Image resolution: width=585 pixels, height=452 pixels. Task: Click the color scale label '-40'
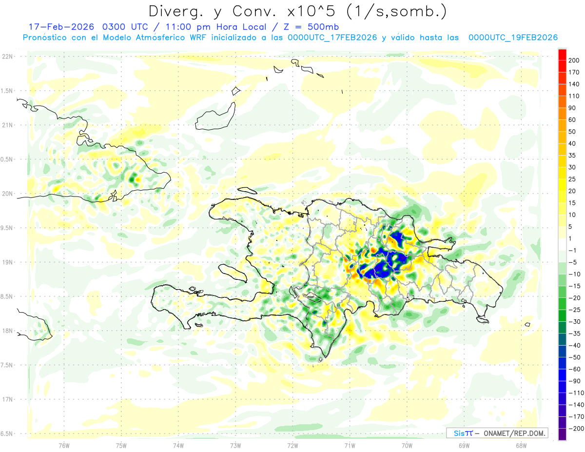pos(576,346)
